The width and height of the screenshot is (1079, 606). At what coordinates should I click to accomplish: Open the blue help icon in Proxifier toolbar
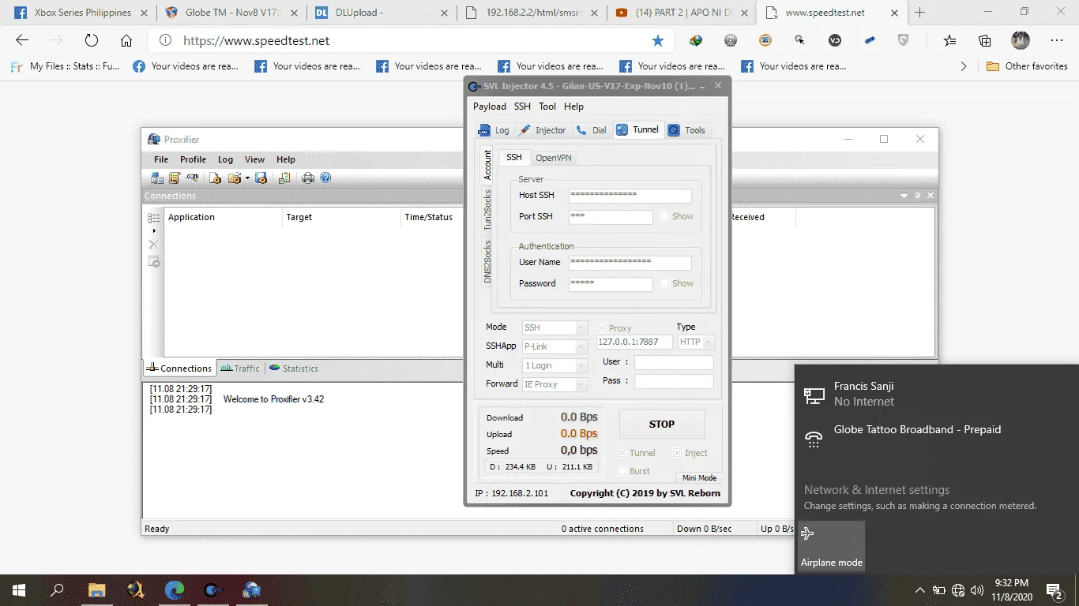tap(325, 178)
